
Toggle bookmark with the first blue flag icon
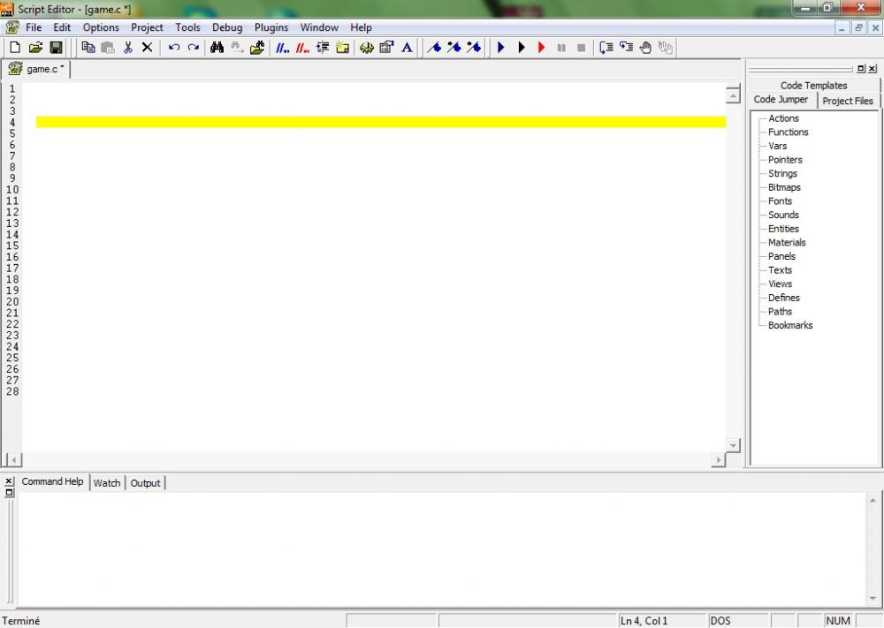coord(433,48)
